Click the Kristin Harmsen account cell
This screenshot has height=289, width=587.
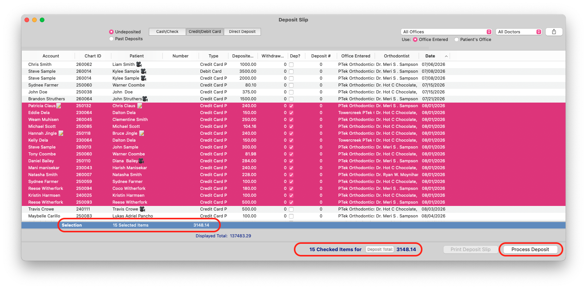pos(44,195)
